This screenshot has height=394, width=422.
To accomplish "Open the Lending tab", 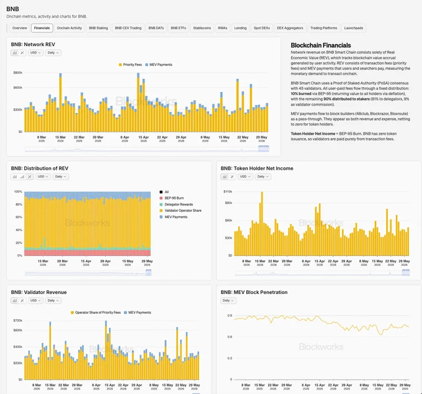I will tap(240, 28).
